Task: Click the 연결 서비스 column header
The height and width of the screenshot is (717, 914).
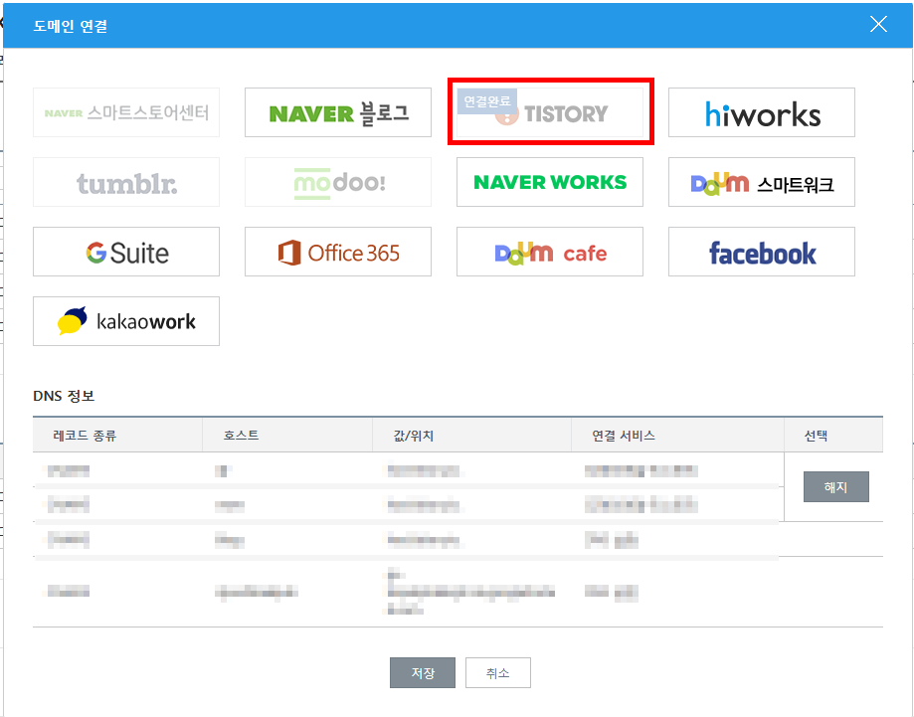Action: 678,435
